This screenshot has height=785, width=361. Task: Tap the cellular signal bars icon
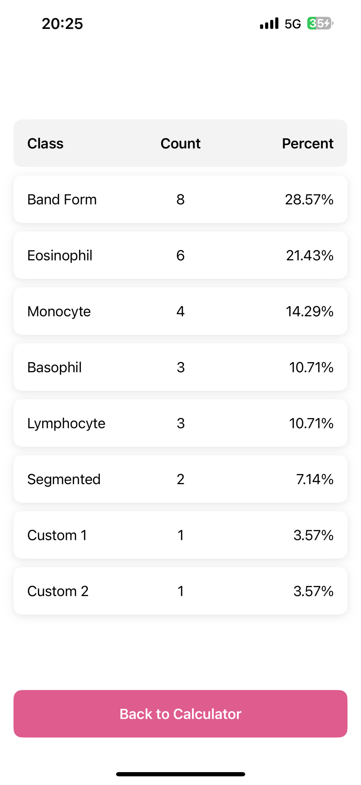269,24
